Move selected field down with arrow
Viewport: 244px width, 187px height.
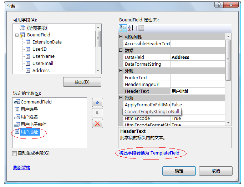pyautogui.click(x=97, y=113)
